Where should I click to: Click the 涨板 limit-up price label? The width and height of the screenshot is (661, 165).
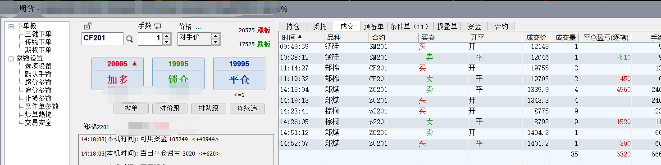(x=264, y=30)
